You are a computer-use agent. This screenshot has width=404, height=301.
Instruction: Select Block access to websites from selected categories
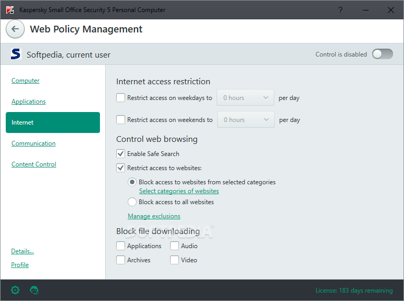pos(132,182)
